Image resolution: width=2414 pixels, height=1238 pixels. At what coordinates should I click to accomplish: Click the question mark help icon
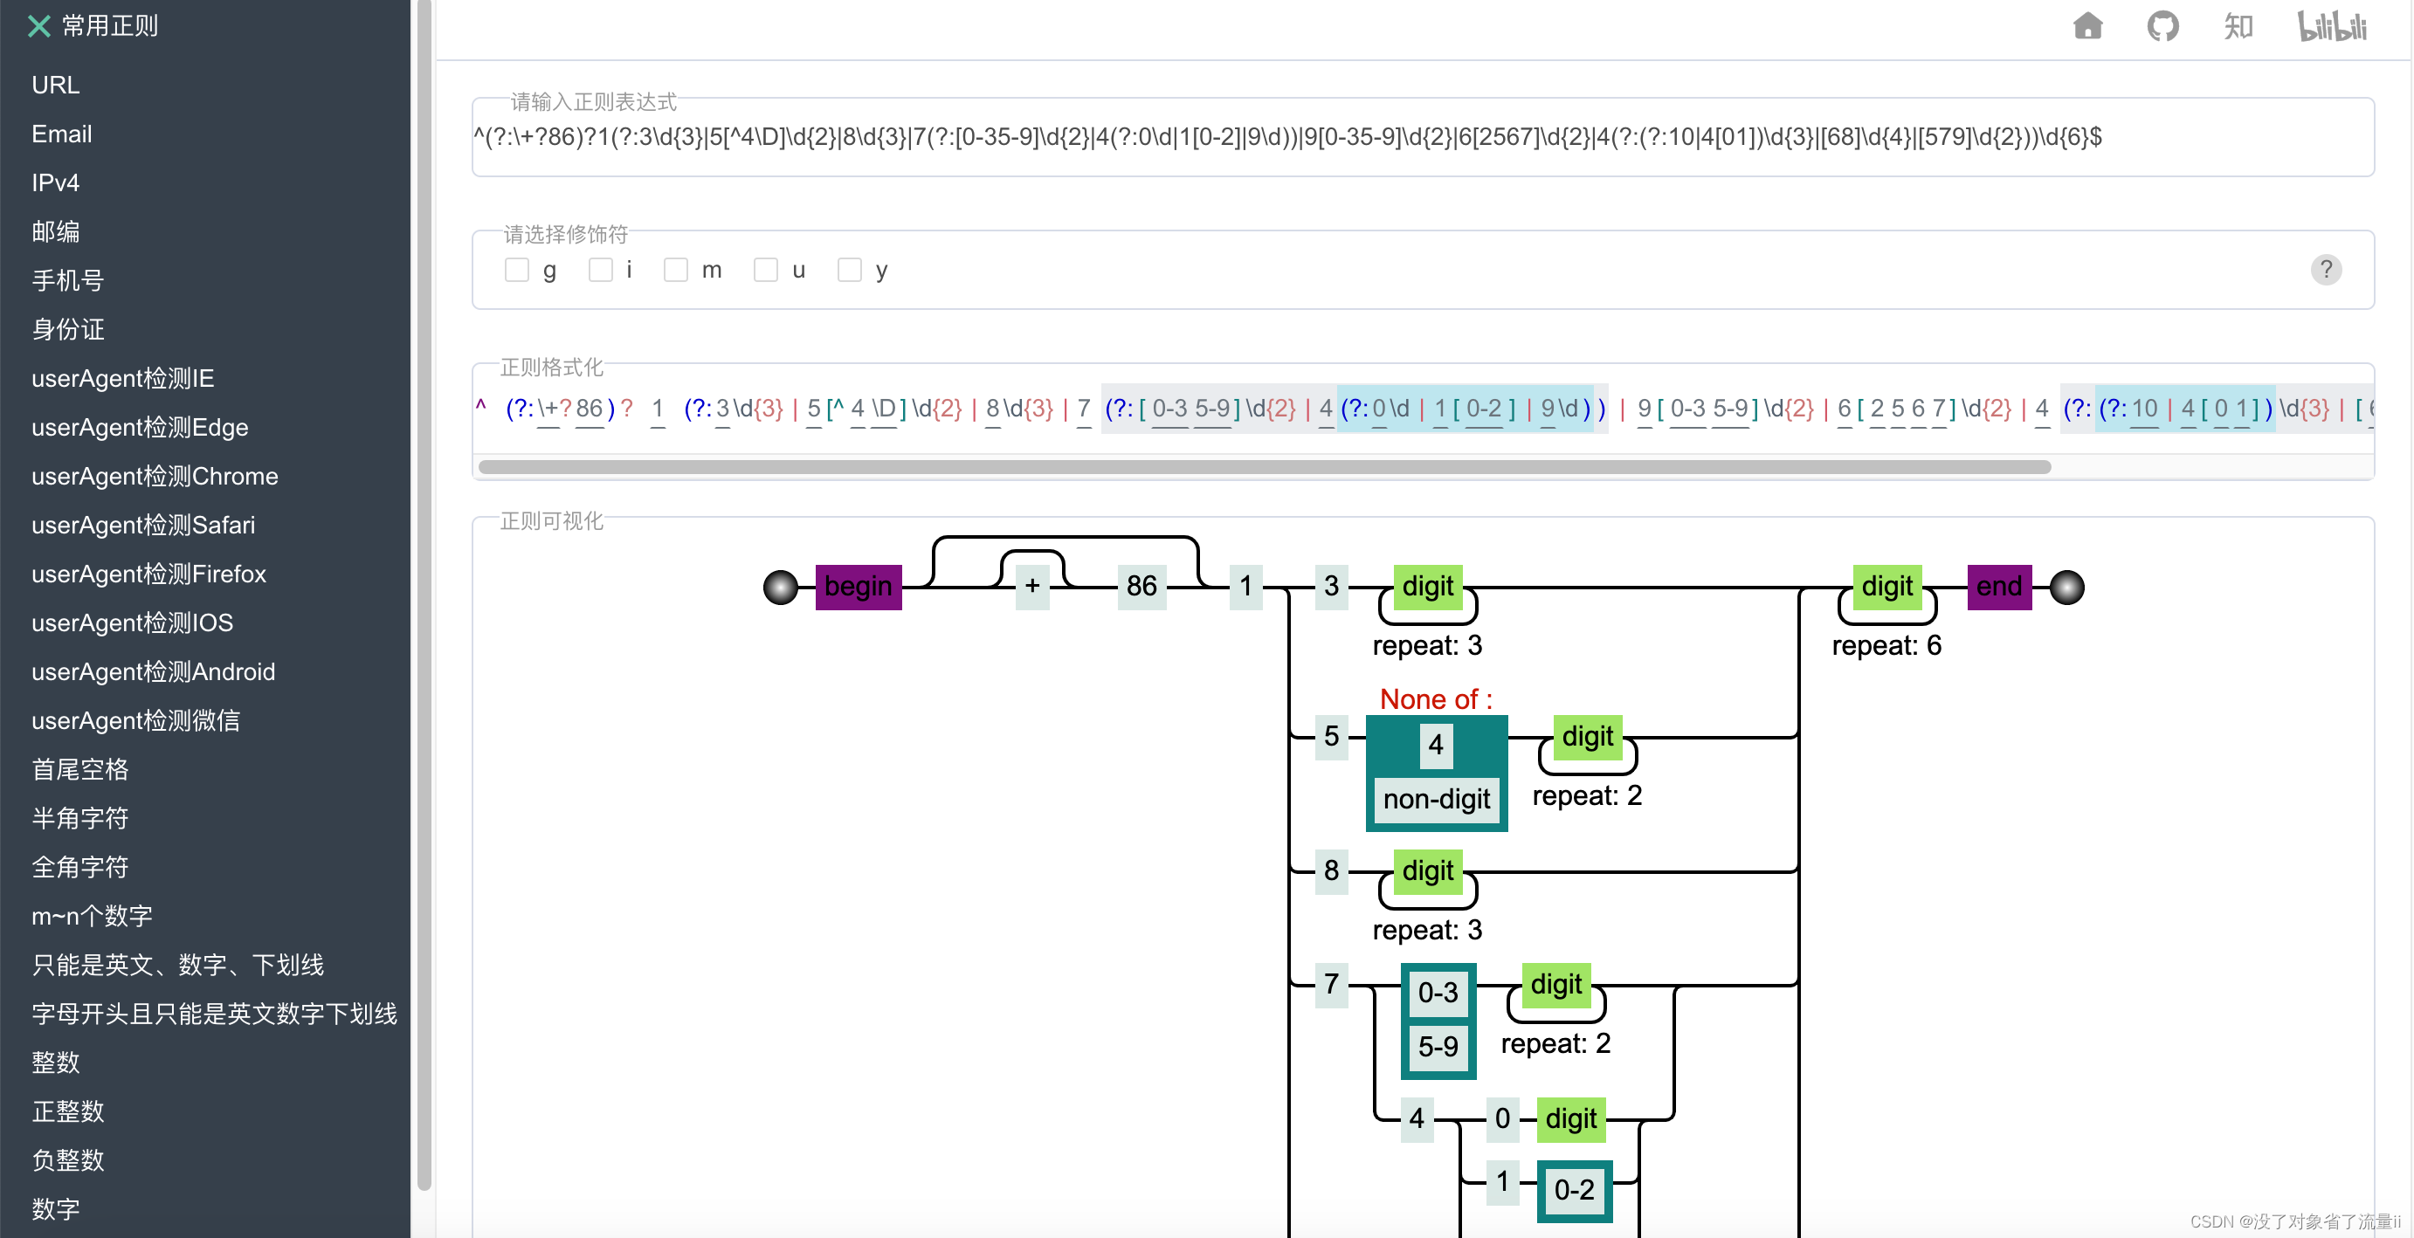2325,270
